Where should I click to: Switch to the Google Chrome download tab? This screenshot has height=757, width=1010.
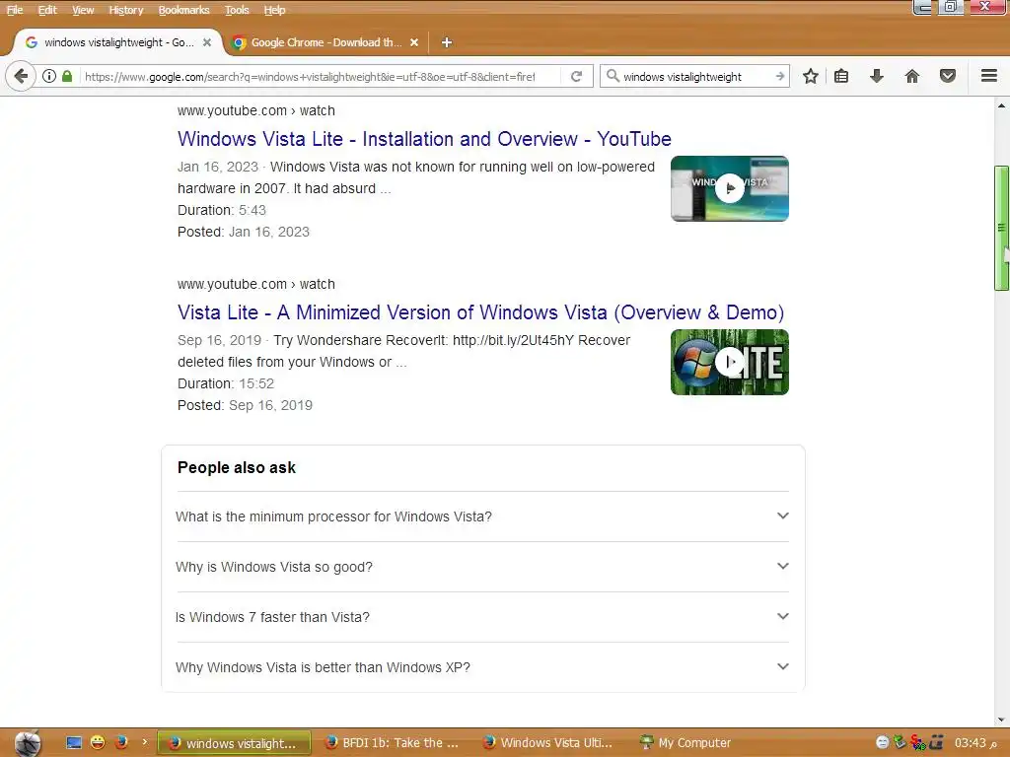click(325, 42)
